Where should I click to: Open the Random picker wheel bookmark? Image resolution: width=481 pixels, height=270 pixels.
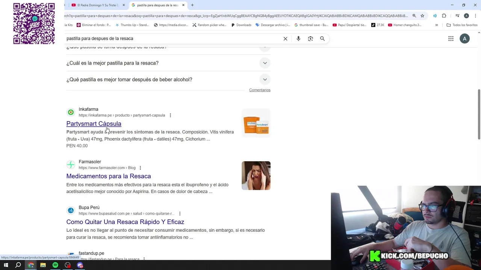(209, 25)
